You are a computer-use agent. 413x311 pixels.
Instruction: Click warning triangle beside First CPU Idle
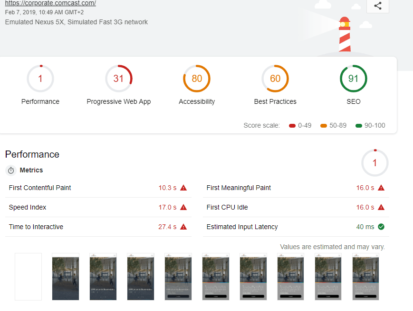pyautogui.click(x=381, y=207)
